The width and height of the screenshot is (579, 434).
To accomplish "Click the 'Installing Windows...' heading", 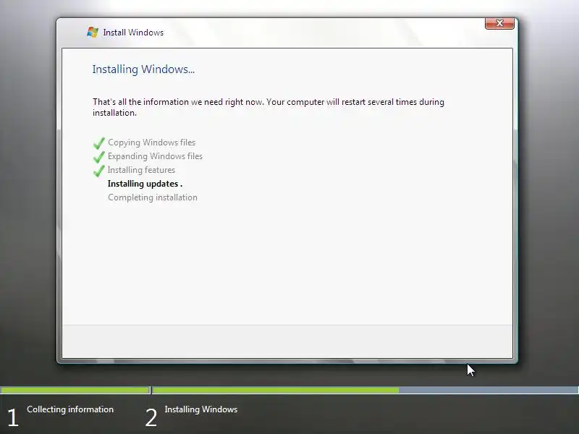I will (x=143, y=69).
